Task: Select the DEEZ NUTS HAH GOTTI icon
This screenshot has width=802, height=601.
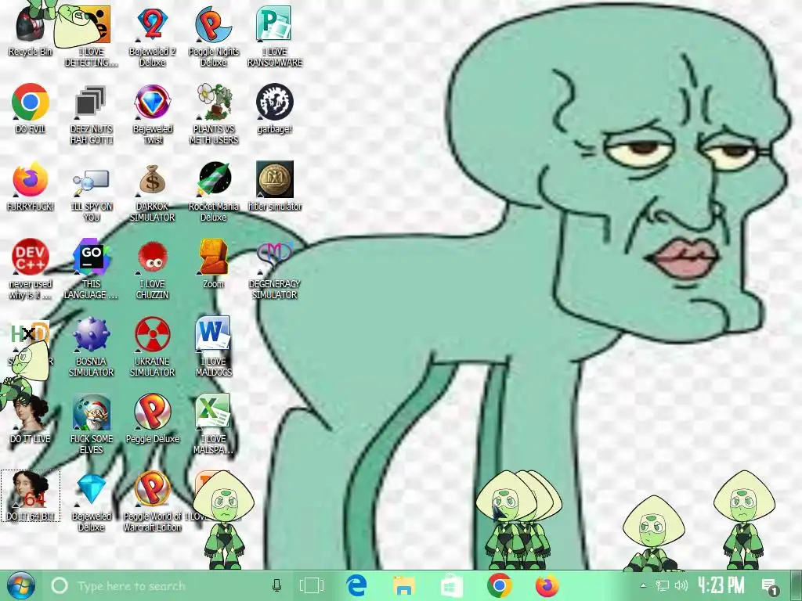Action: coord(91,114)
